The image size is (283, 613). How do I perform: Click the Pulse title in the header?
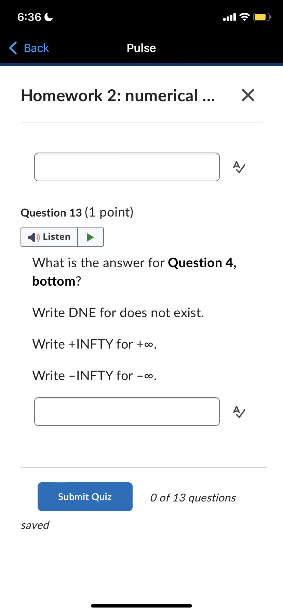pos(141,48)
